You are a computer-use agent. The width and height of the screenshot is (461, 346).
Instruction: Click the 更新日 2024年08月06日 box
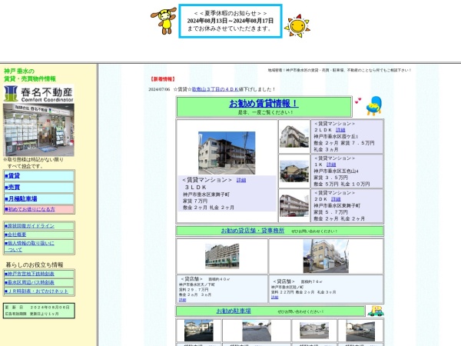pos(39,311)
